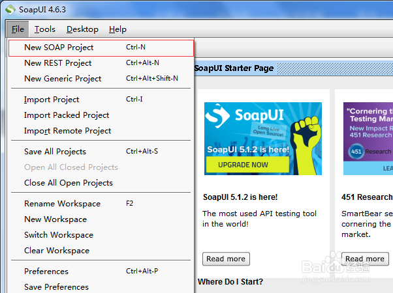The height and width of the screenshot is (293, 393).
Task: Click the '451 Research' heading text
Action: tap(367, 197)
